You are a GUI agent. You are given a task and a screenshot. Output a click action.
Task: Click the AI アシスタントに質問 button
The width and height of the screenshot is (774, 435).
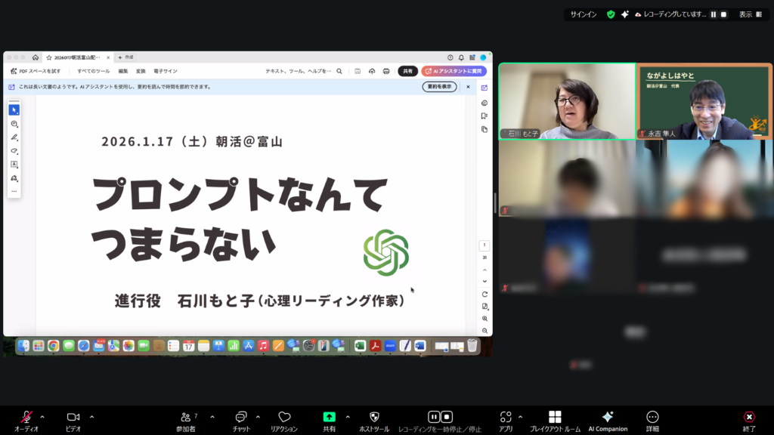click(454, 71)
